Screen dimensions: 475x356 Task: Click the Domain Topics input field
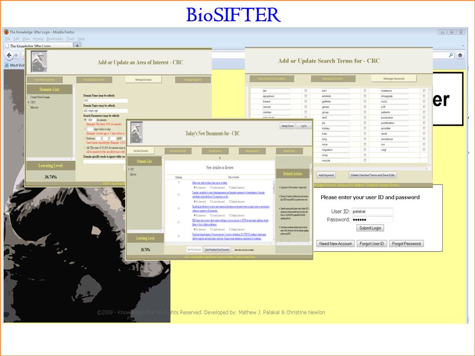click(105, 111)
